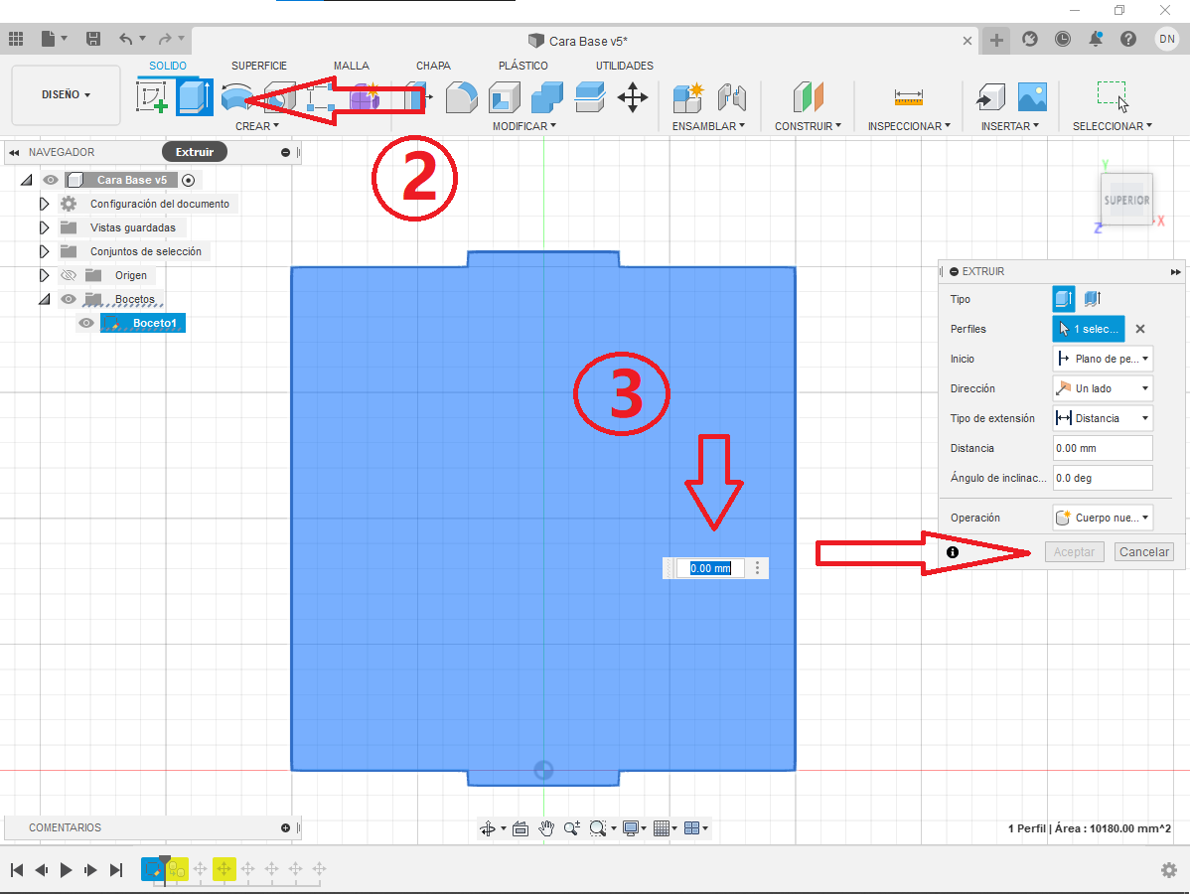Expand Configuración del documento node

pyautogui.click(x=44, y=205)
